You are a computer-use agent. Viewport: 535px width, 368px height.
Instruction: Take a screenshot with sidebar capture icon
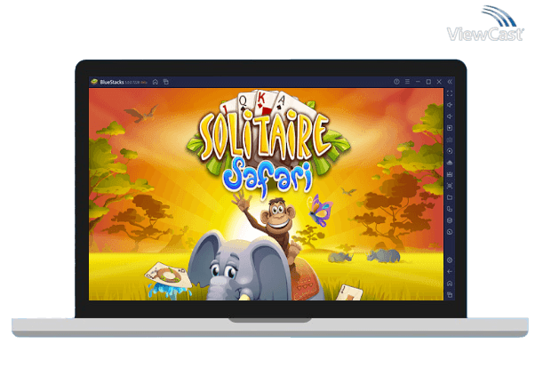[450, 186]
